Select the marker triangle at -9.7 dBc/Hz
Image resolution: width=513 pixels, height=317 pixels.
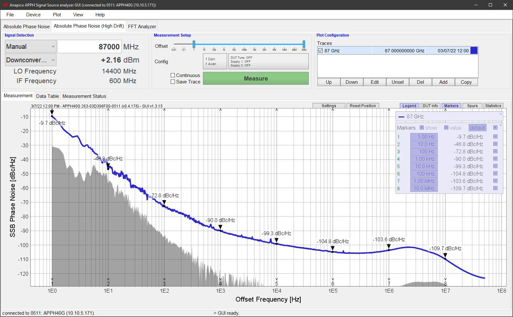point(52,113)
